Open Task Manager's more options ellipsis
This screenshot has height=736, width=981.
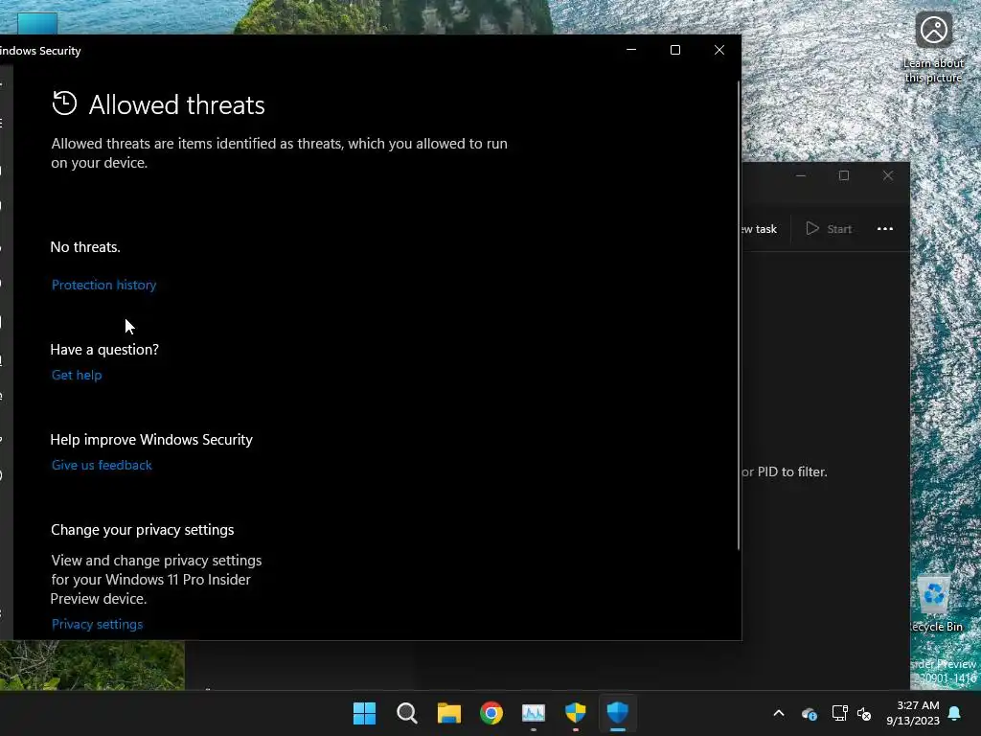(x=884, y=229)
